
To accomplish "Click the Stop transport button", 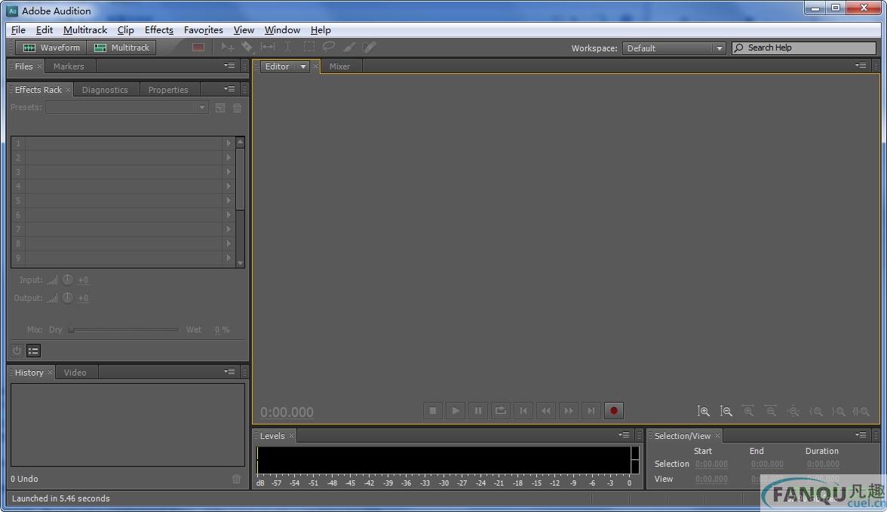I will (433, 411).
